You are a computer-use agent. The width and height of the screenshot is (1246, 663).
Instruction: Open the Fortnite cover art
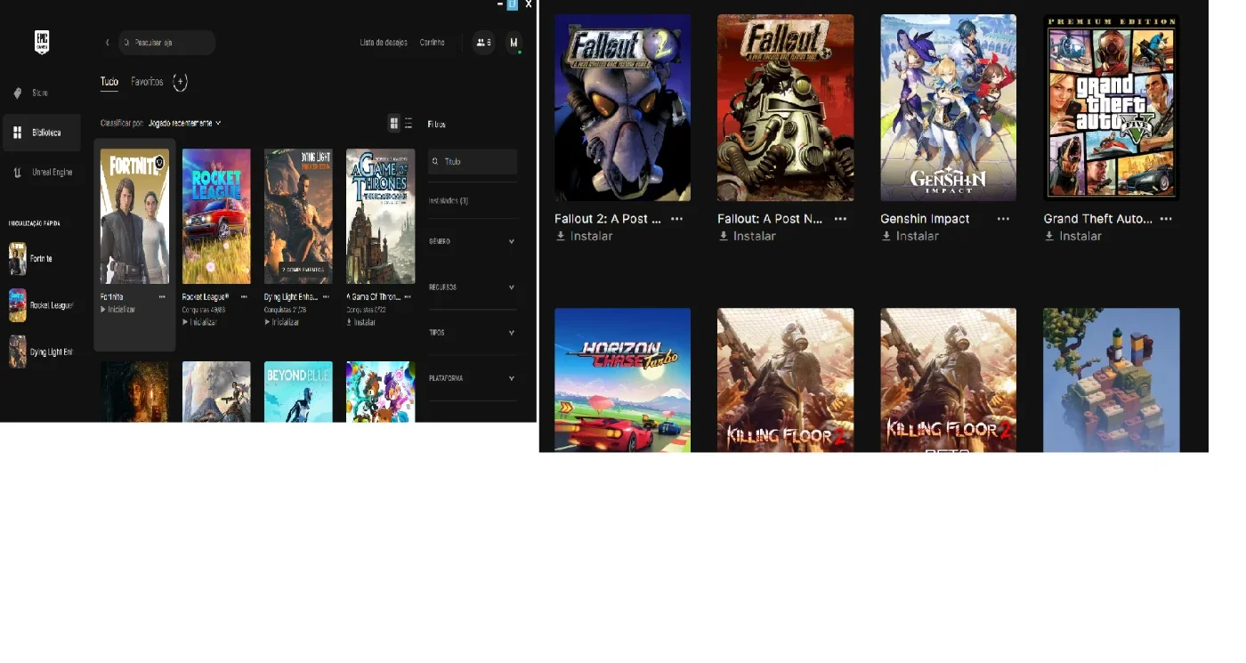click(x=134, y=216)
